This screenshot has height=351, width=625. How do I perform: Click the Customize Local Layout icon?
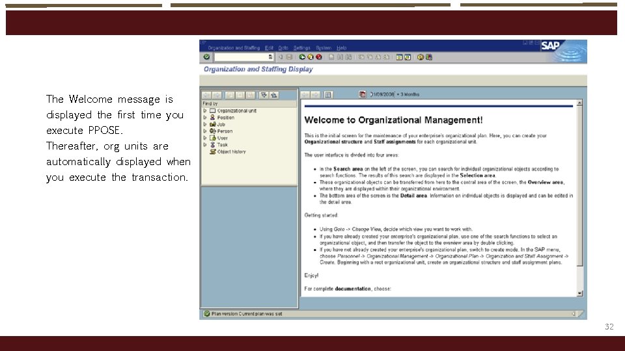(429, 57)
